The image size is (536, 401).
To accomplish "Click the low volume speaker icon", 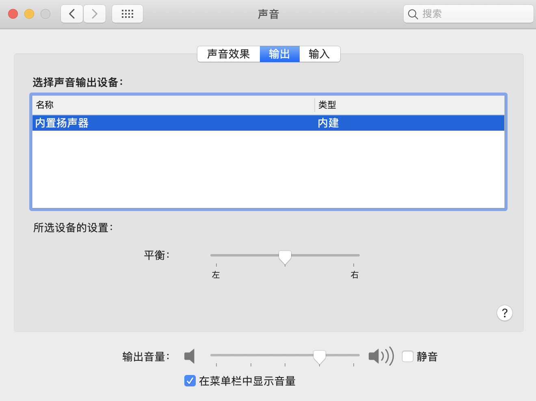I will tap(190, 356).
